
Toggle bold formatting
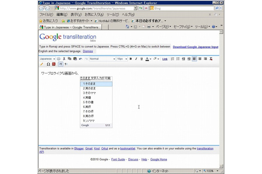pos(131,59)
